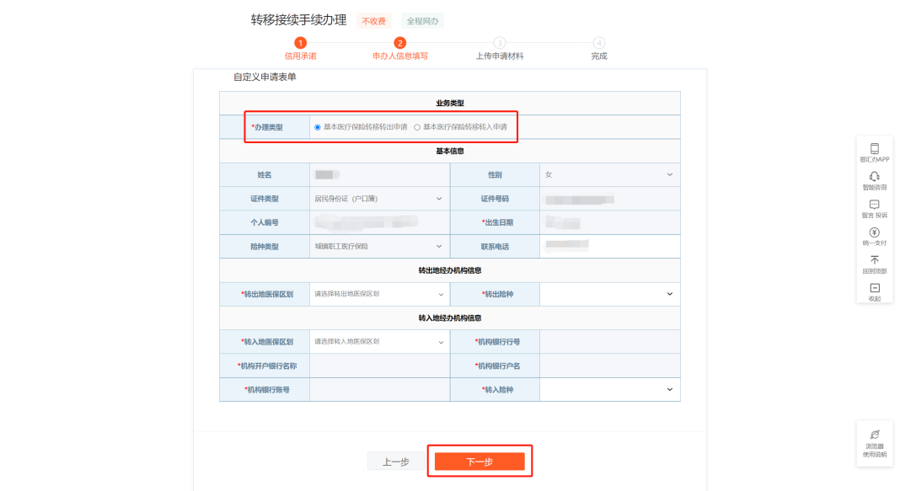900x491 pixels.
Task: Open 转入地医保区划 dropdown
Action: (x=379, y=342)
